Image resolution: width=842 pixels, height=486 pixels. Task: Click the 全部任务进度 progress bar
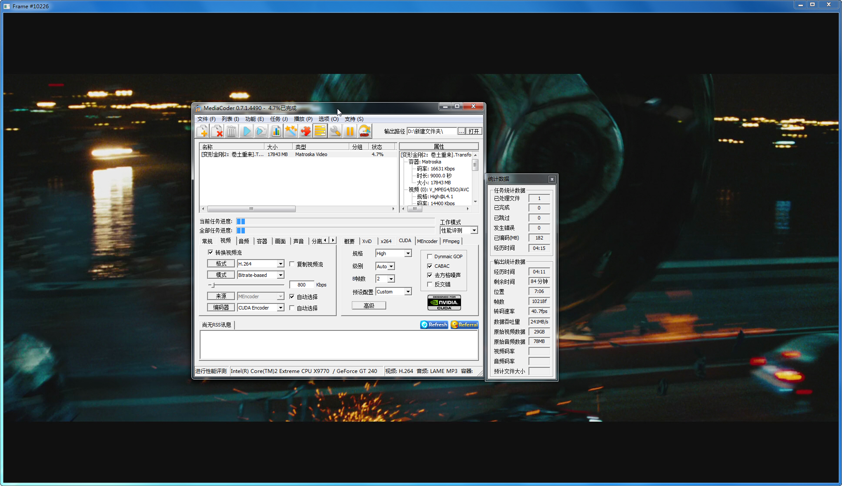tap(335, 230)
